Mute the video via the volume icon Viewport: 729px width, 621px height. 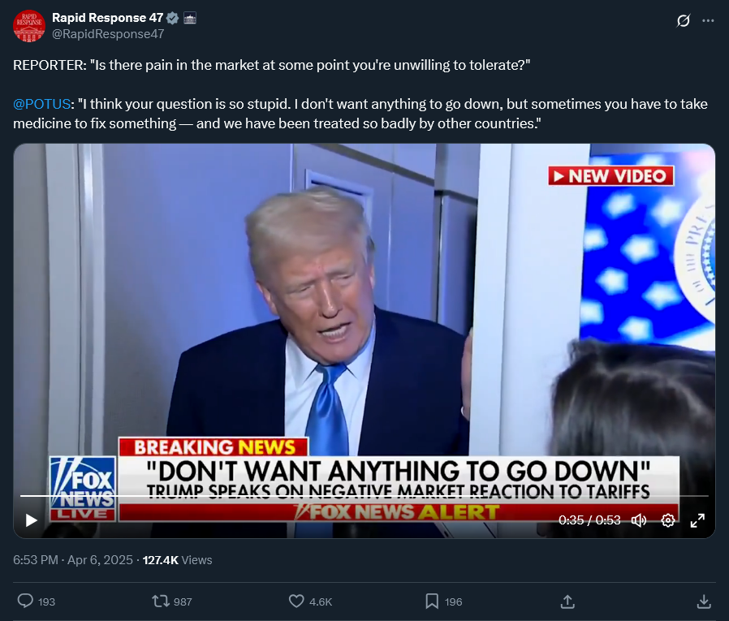639,520
